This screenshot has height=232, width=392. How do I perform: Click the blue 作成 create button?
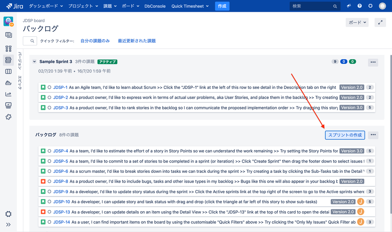pyautogui.click(x=222, y=6)
